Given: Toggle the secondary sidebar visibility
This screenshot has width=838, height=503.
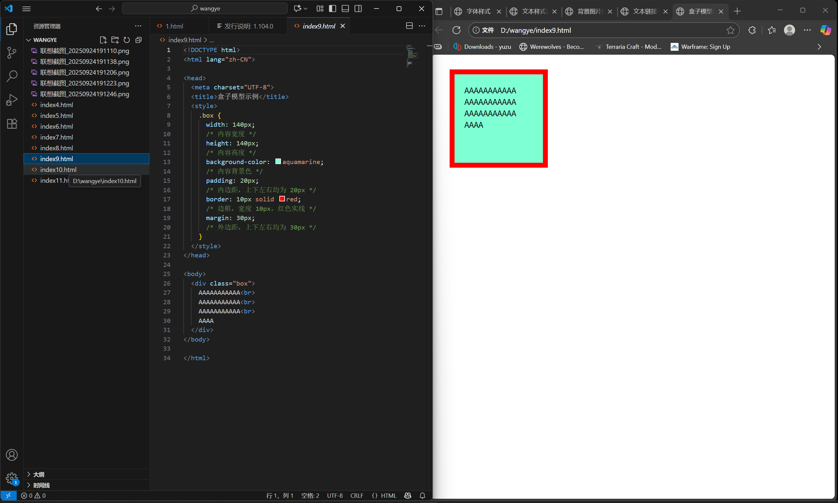Looking at the screenshot, I should coord(358,9).
